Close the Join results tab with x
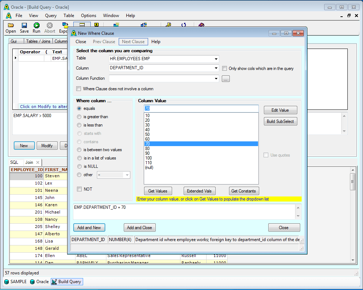The image size is (363, 290). click(x=38, y=162)
